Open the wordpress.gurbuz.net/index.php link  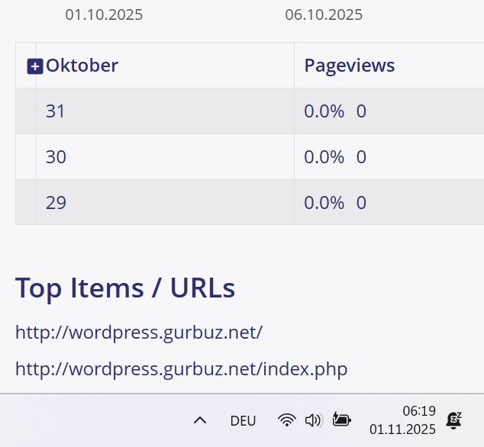tap(181, 369)
